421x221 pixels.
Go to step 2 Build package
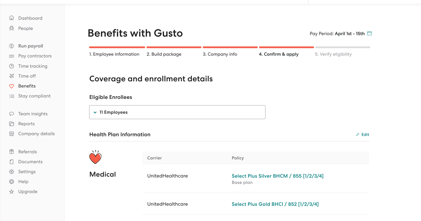164,54
